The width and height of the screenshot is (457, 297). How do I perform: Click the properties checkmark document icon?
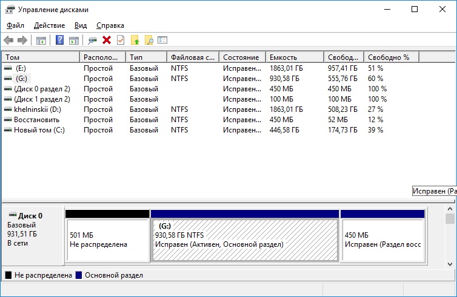pos(121,40)
